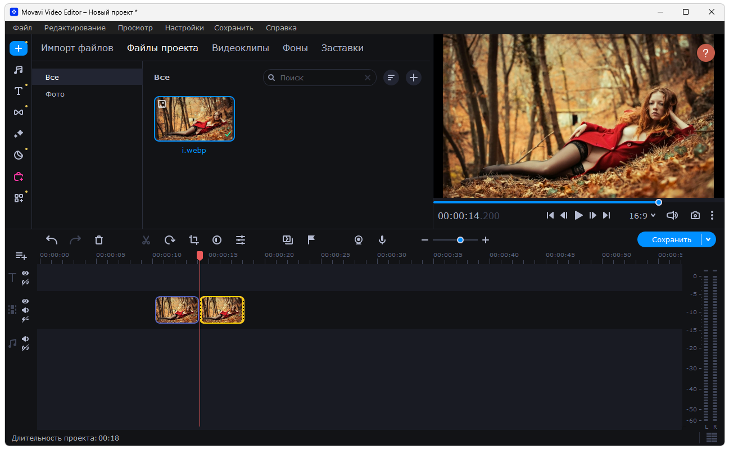Open the transition wizard icon
The image size is (729, 449).
click(x=288, y=240)
